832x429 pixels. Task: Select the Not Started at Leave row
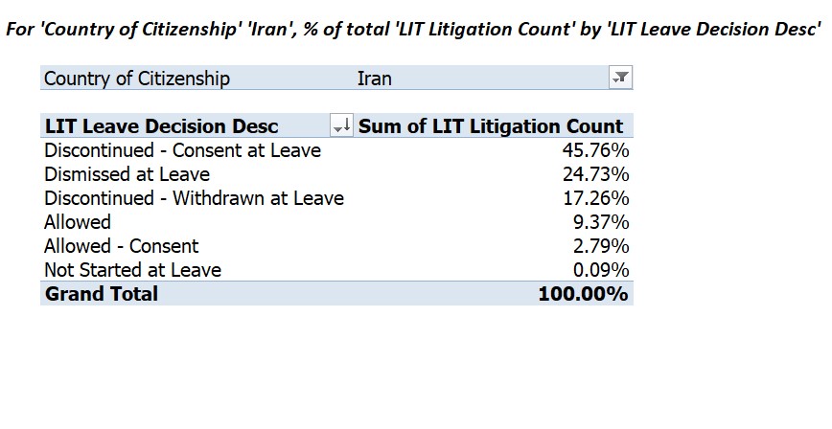point(336,269)
